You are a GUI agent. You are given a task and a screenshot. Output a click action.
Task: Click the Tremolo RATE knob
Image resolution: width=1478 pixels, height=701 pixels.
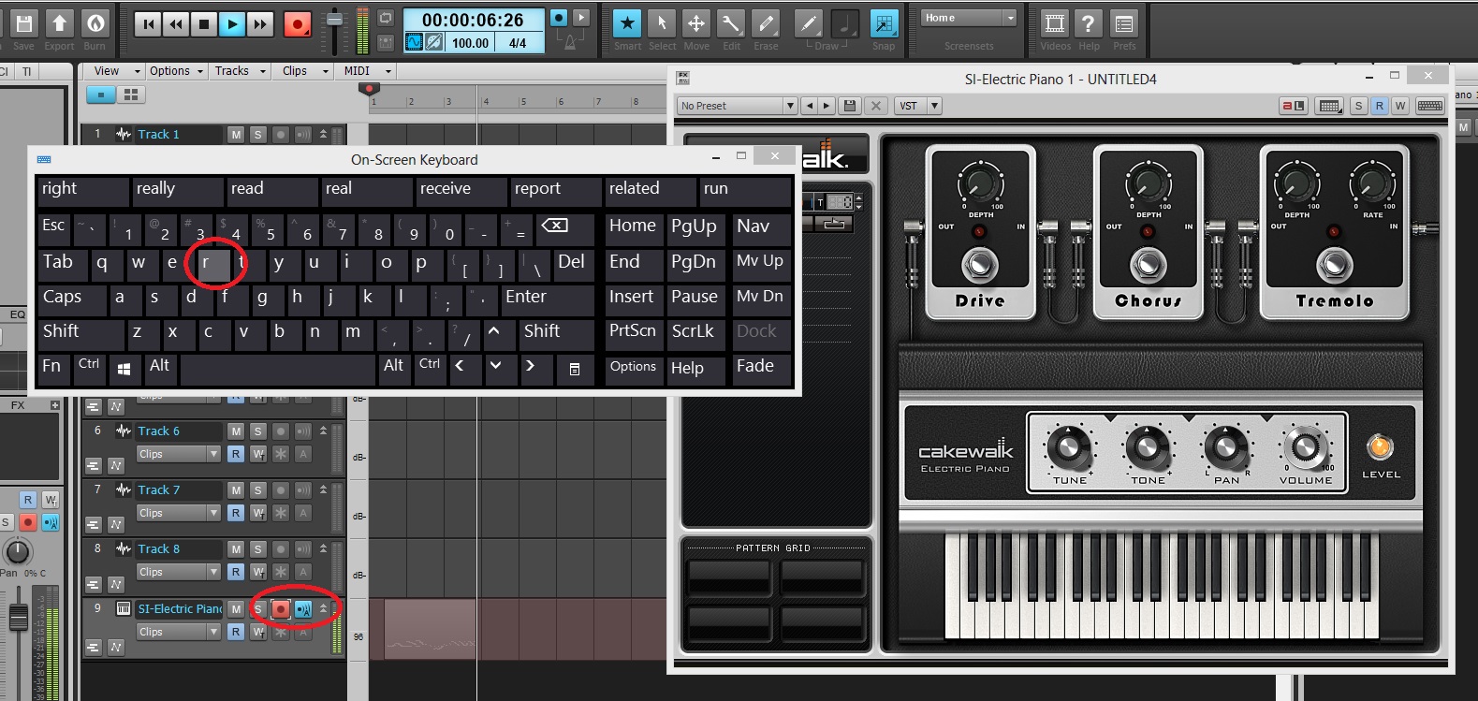1372,182
